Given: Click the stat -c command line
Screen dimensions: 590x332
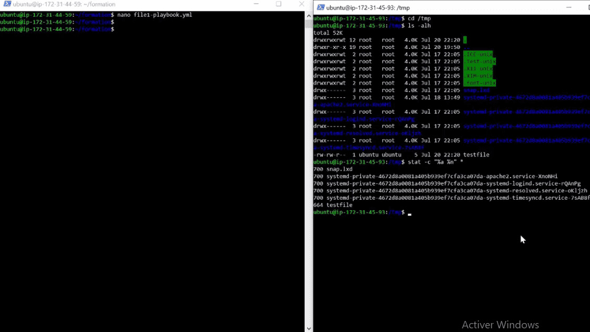Looking at the screenshot, I should click(x=426, y=162).
